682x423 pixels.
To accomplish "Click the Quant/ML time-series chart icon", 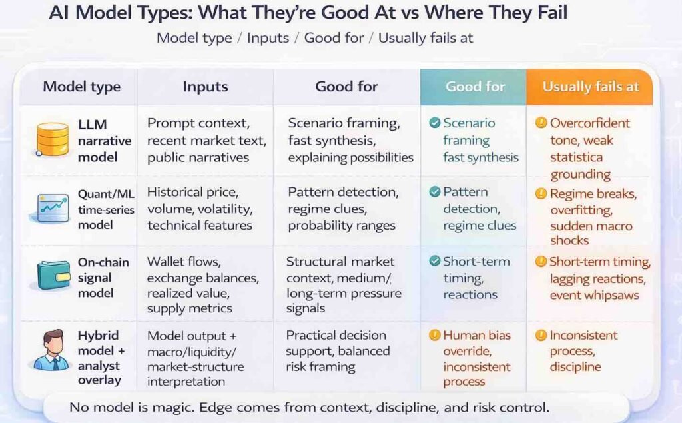I will click(52, 208).
